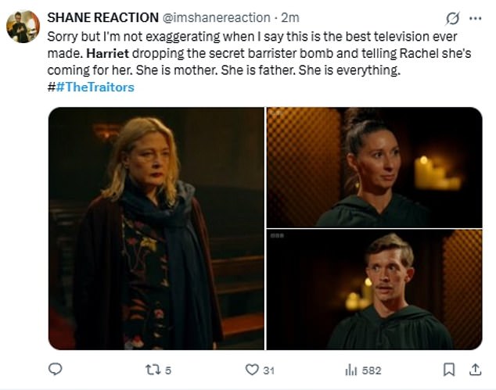Click the Grok slashed-circle icon
This screenshot has width=496, height=390.
451,18
